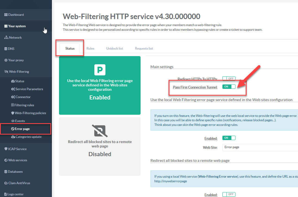
Task: Disable the Pass First Connection Tunnel switch
Action: tap(229, 87)
